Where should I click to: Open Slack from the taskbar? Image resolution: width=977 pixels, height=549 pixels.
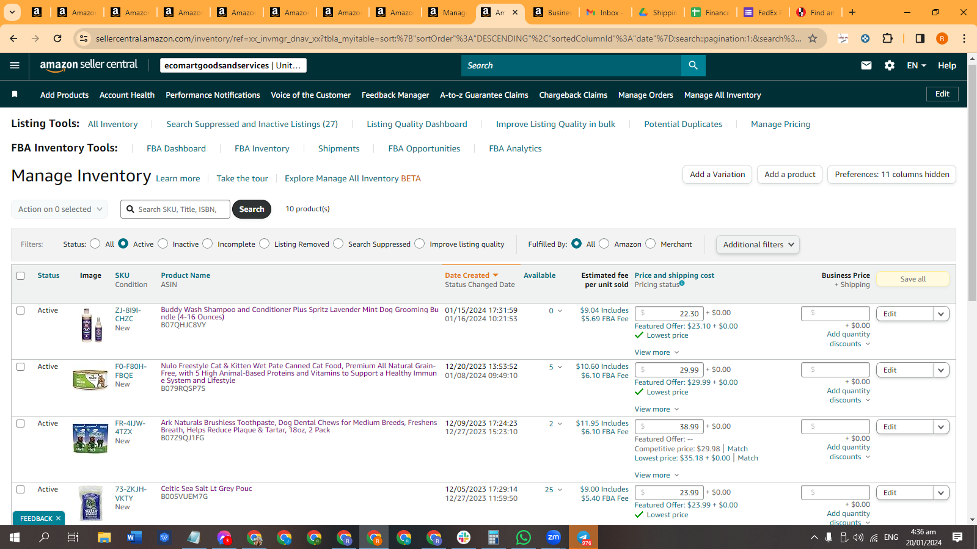[x=464, y=537]
